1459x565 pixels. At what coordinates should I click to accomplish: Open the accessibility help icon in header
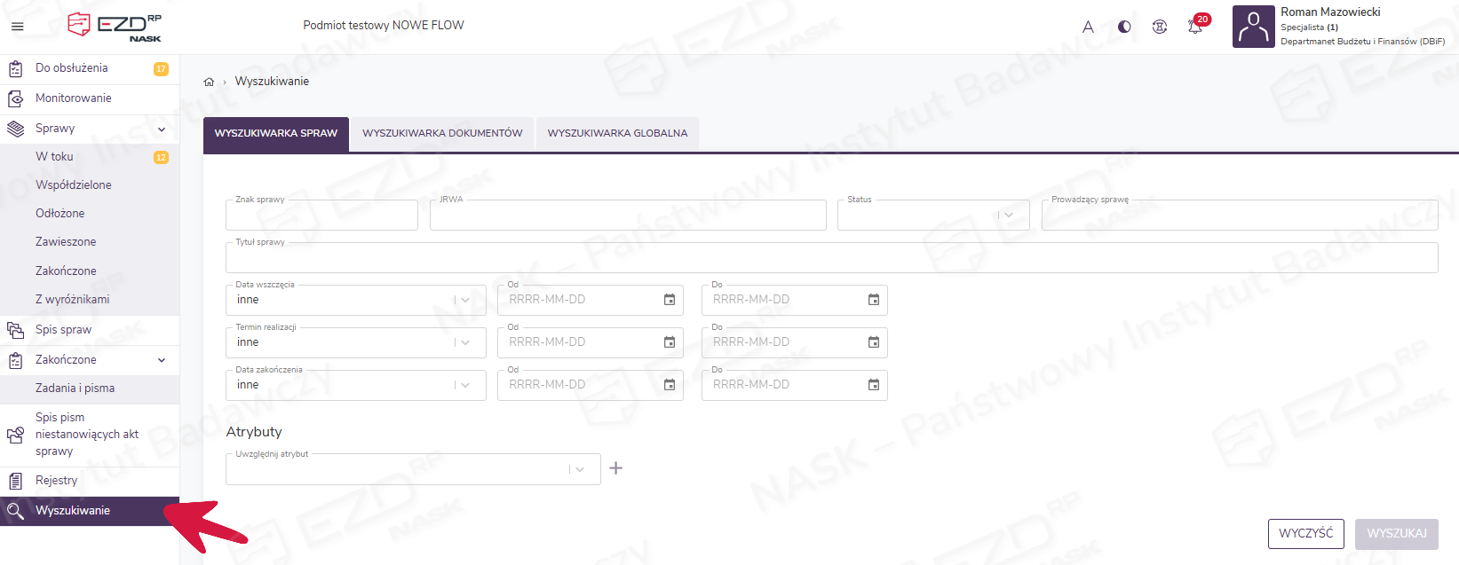1160,27
